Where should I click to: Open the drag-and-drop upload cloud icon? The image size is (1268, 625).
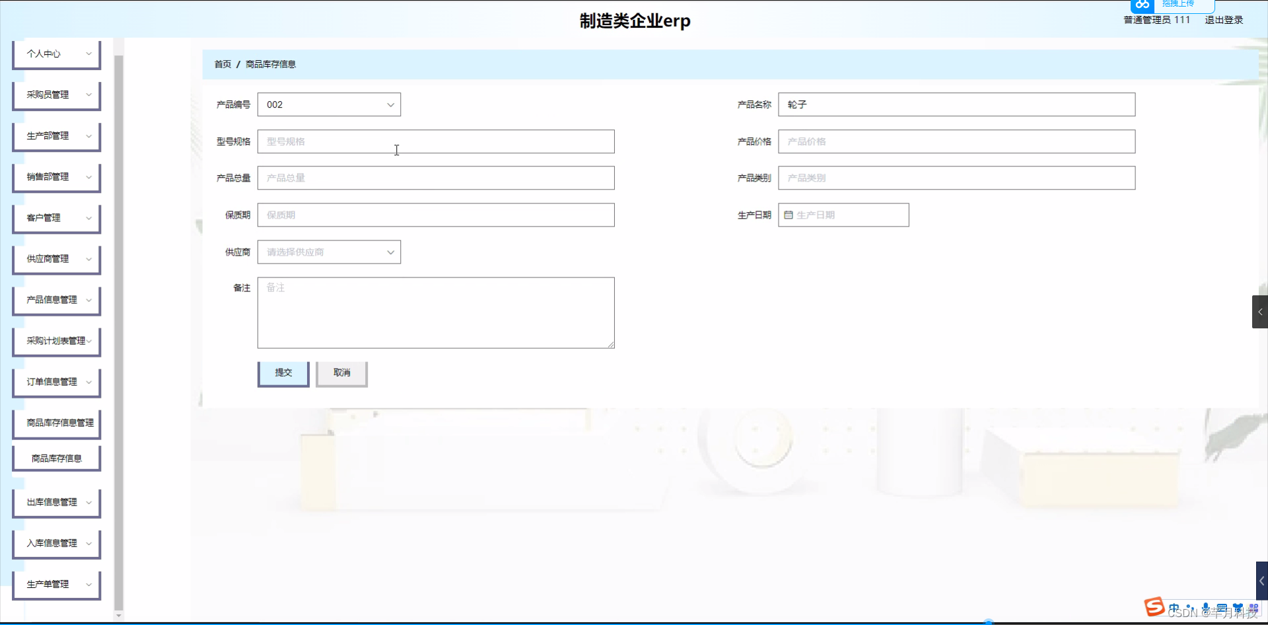1142,6
